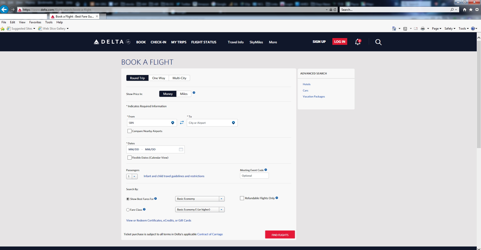Select the Multi-City option
Viewport: 481px width, 250px height.
179,78
